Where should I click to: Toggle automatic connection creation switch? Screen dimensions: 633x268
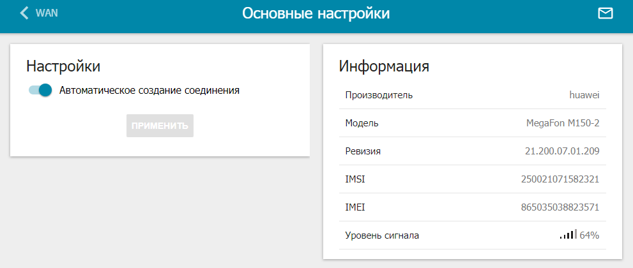tap(40, 91)
